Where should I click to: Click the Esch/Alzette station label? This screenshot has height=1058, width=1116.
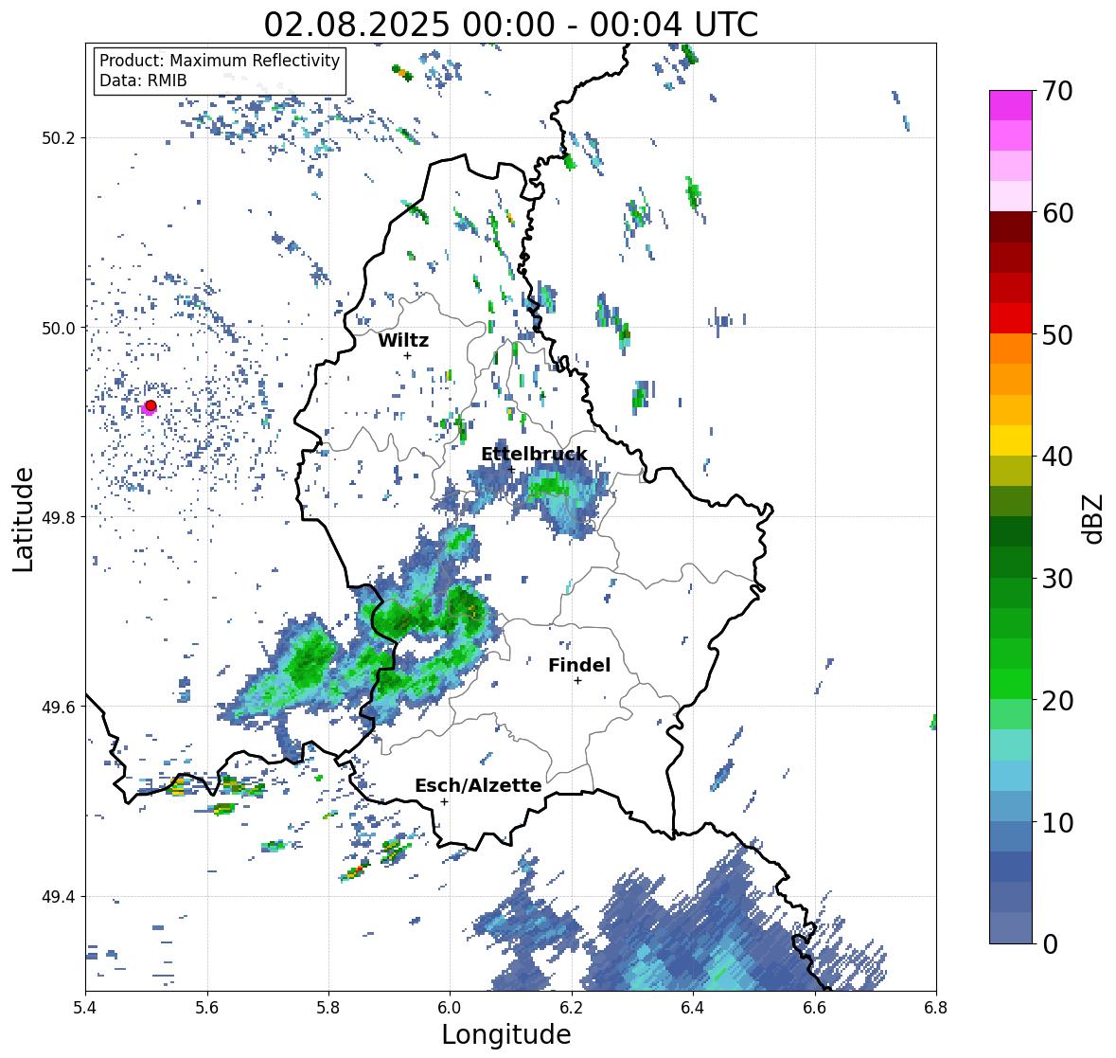coord(478,785)
